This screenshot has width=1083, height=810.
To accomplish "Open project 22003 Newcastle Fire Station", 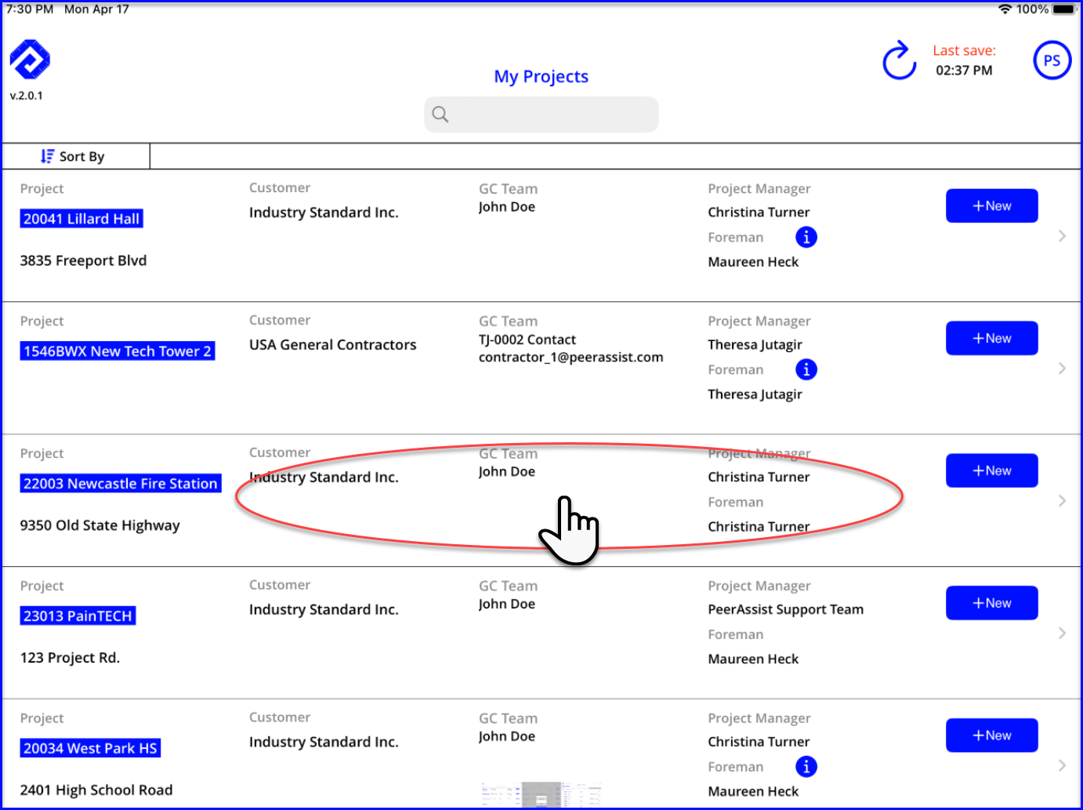I will tap(121, 484).
